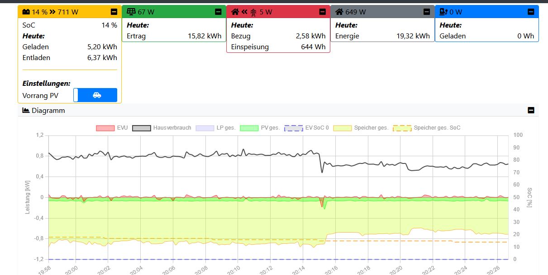The image size is (548, 275).
Task: Click the charging station icon in blue header
Action: tap(443, 12)
